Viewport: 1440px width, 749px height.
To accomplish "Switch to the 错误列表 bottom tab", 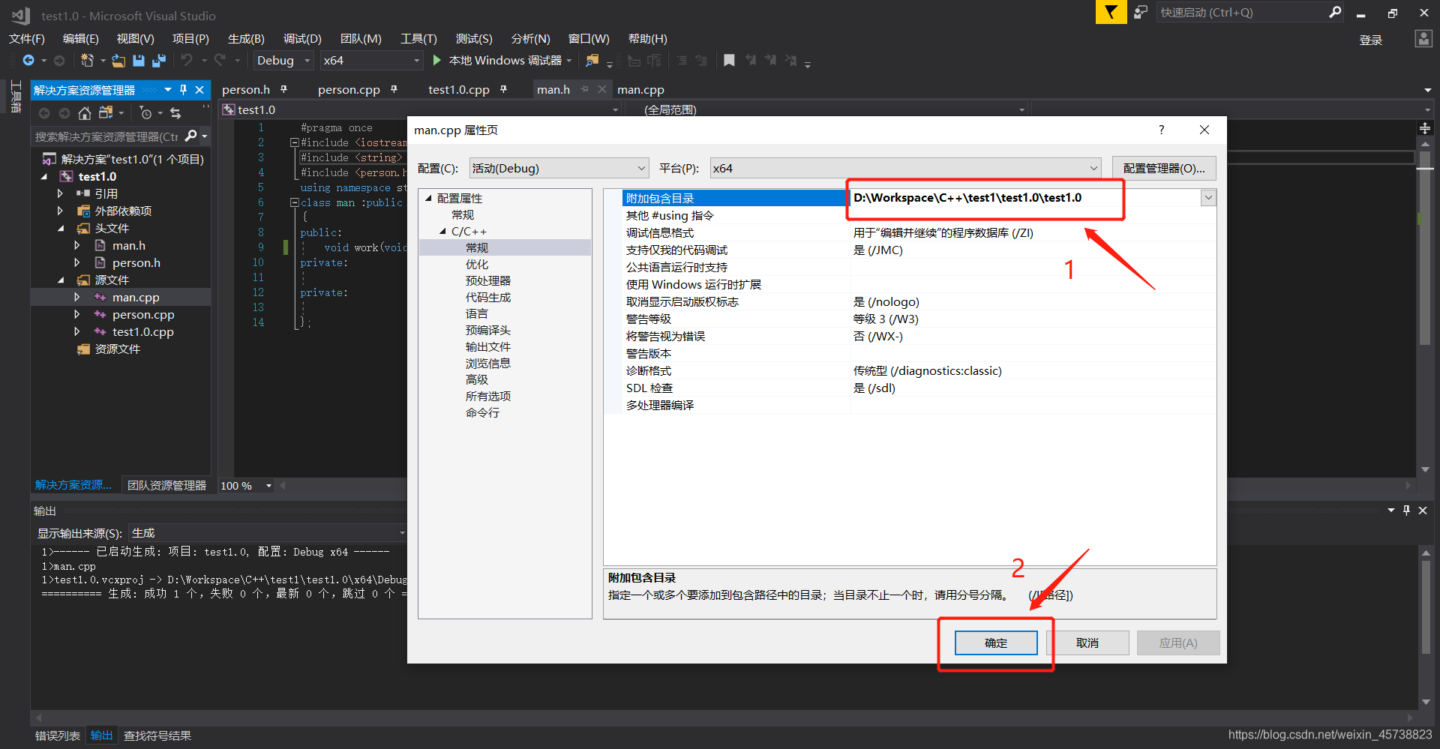I will click(x=57, y=736).
